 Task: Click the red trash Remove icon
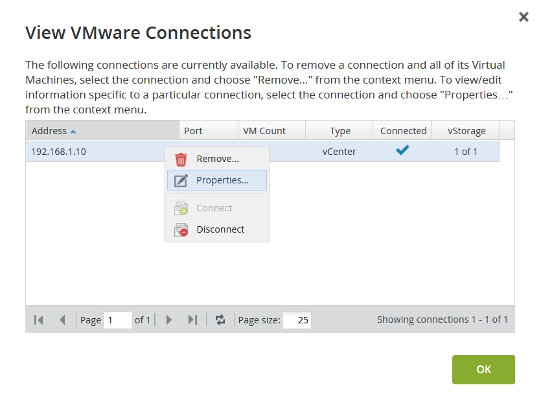tap(181, 159)
